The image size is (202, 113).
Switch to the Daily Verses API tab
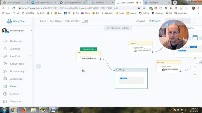[x=44, y=3]
